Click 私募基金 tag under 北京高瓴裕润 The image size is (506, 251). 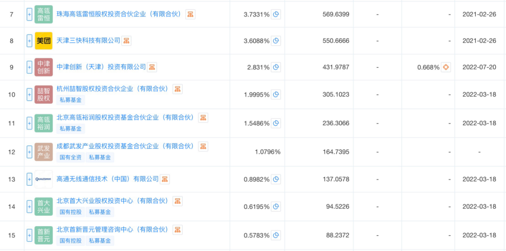click(70, 129)
